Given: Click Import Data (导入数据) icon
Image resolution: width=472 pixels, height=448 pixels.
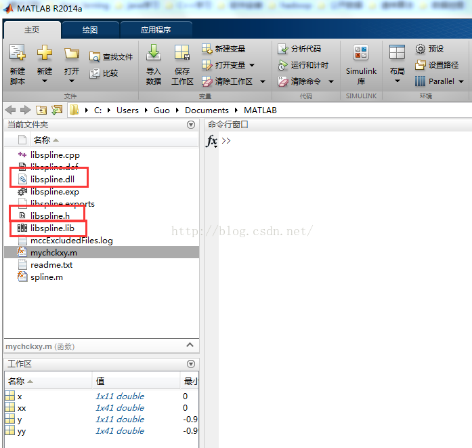Looking at the screenshot, I should point(154,52).
